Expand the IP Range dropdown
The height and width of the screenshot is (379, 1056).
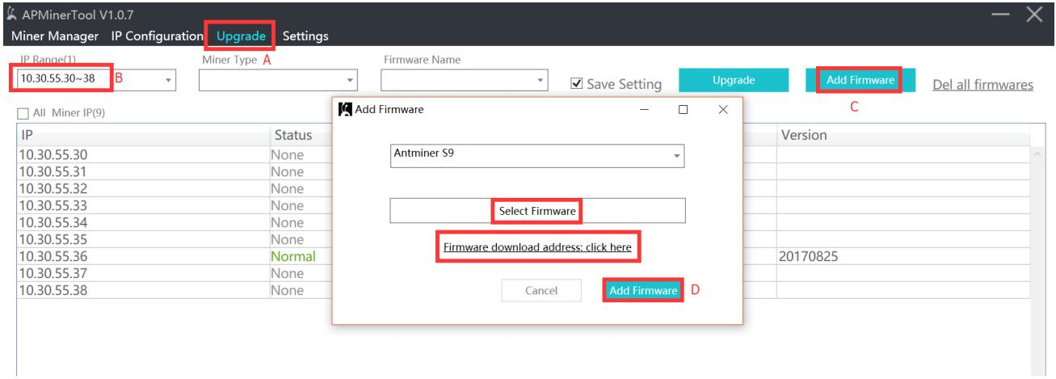[x=169, y=80]
